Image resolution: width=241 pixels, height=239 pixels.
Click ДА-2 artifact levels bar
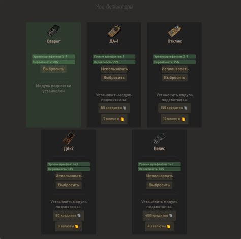tap(69, 164)
